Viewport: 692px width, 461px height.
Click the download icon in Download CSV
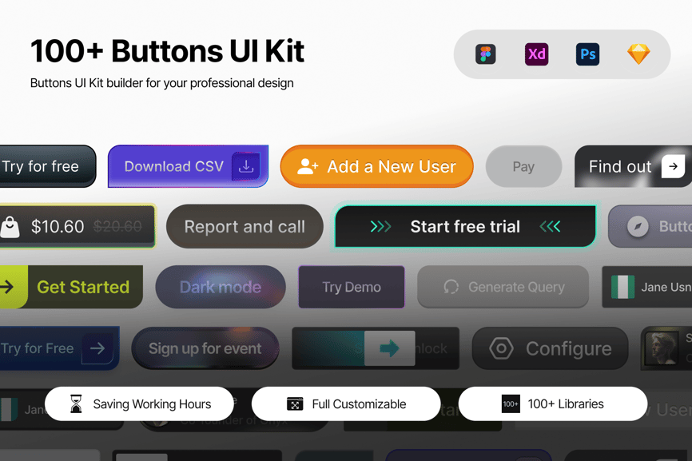tap(246, 166)
